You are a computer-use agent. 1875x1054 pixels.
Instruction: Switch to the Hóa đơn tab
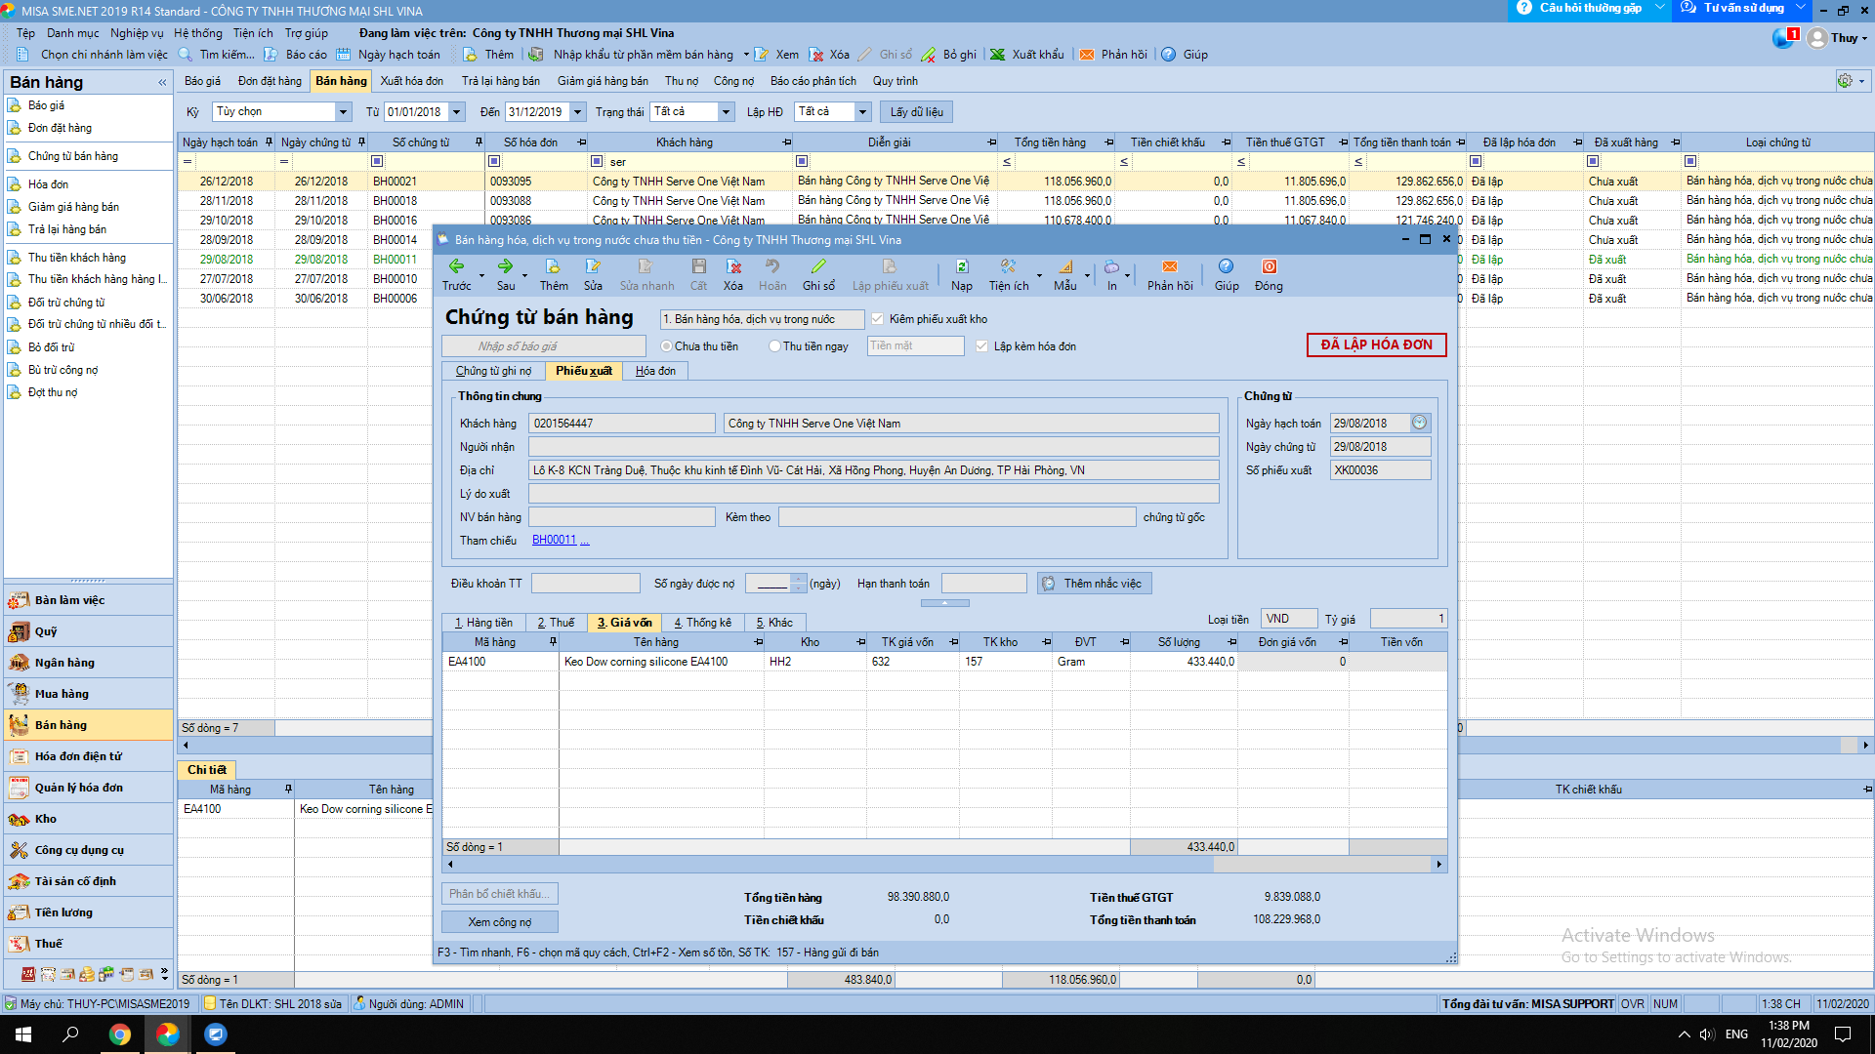coord(655,371)
